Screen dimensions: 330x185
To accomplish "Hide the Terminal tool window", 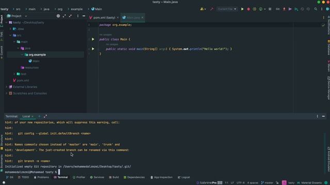I will tap(323, 116).
